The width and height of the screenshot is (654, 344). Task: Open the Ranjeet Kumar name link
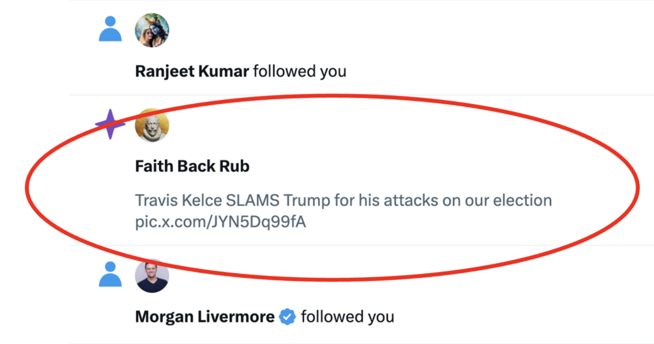click(x=192, y=71)
